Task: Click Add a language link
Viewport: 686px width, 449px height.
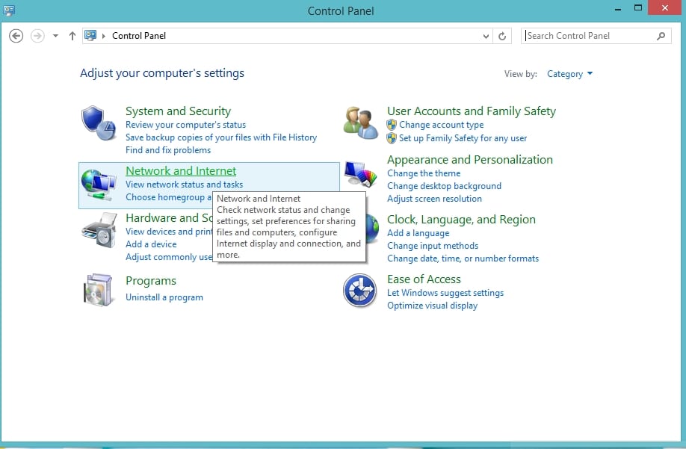Action: [418, 233]
